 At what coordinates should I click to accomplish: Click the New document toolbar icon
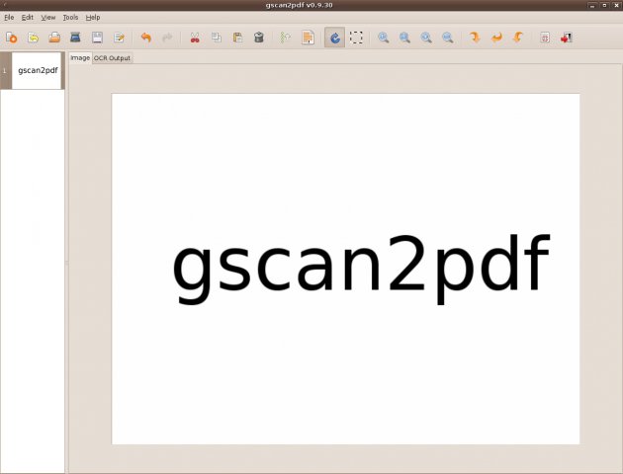tap(11, 38)
